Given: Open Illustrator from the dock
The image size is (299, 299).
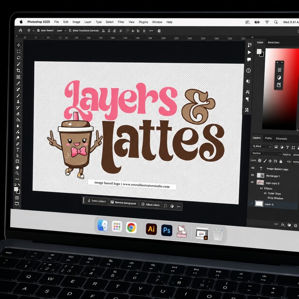Looking at the screenshot, I should click(151, 229).
